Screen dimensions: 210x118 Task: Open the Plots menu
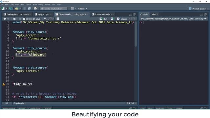click(22, 5)
